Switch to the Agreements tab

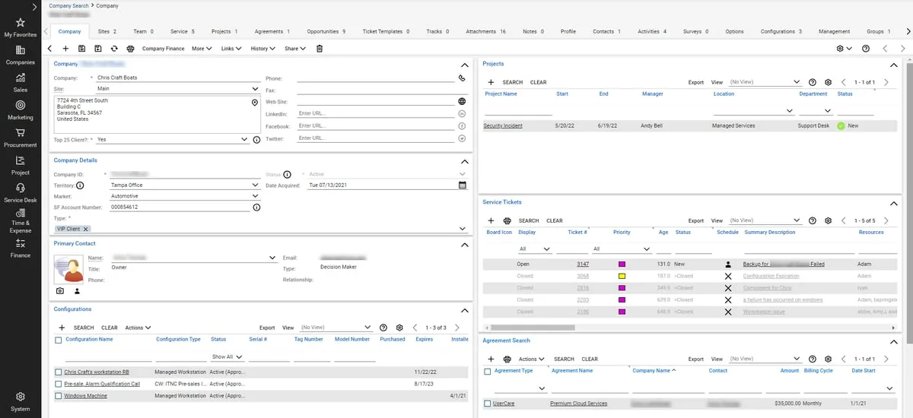pyautogui.click(x=272, y=31)
